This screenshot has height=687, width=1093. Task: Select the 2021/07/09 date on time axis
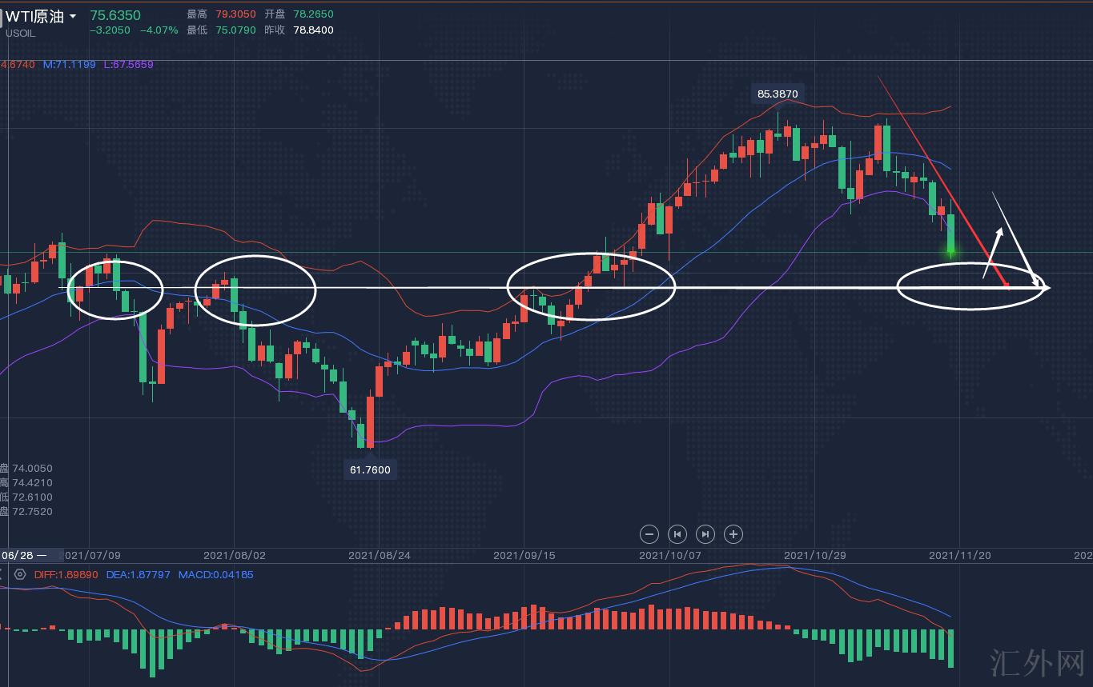click(x=91, y=555)
